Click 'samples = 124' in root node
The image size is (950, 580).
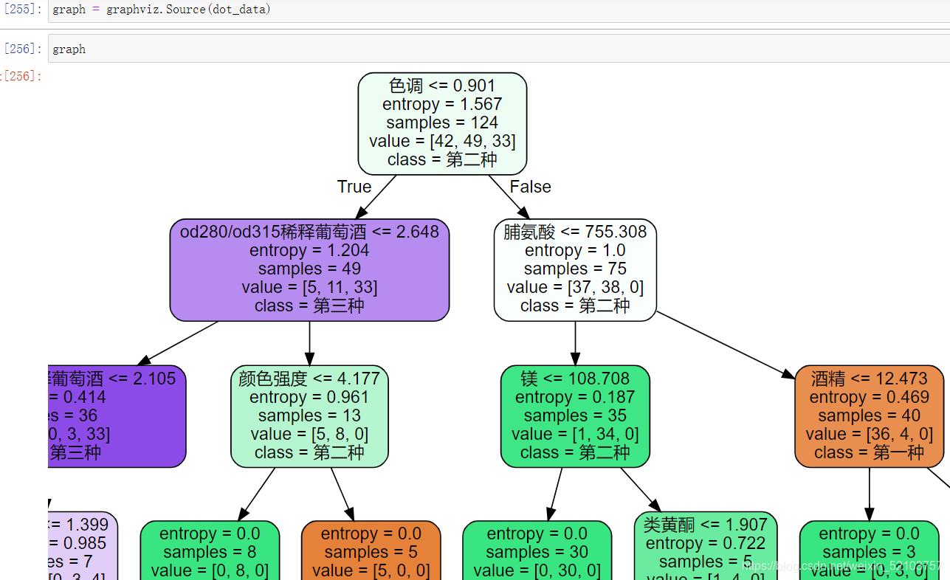point(442,122)
